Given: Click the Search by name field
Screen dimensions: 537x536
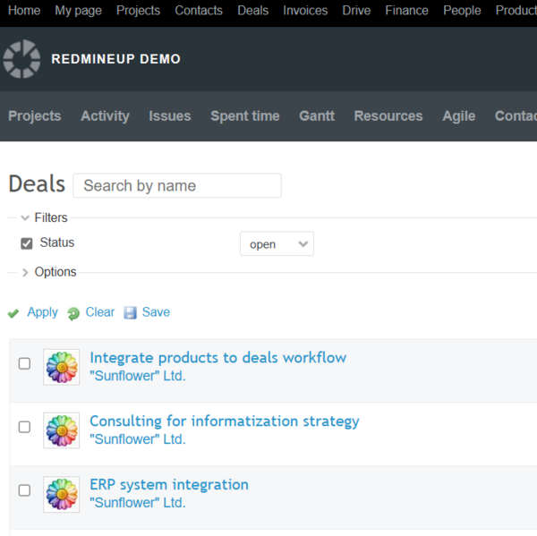Looking at the screenshot, I should [176, 186].
